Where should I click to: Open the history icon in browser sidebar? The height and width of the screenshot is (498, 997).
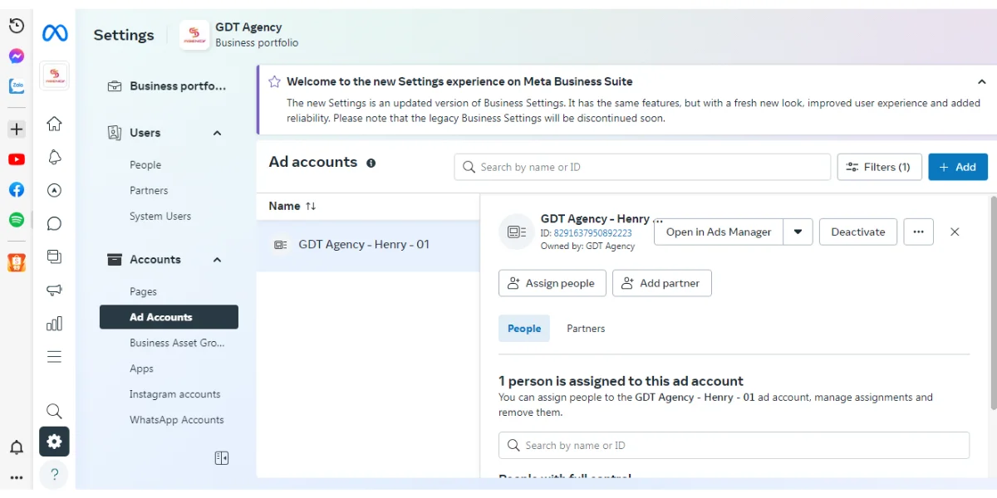click(x=16, y=27)
